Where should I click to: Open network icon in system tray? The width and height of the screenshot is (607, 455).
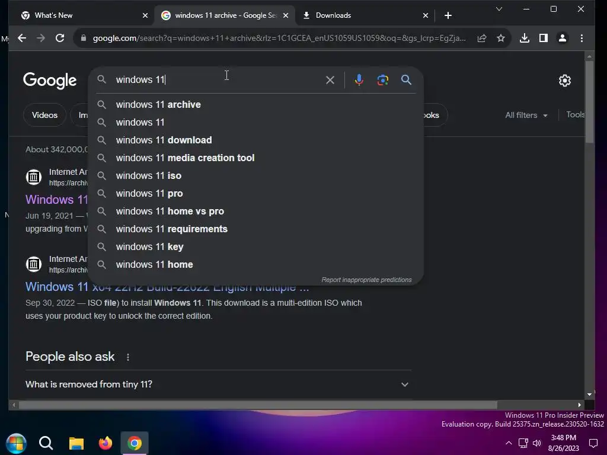(x=523, y=443)
